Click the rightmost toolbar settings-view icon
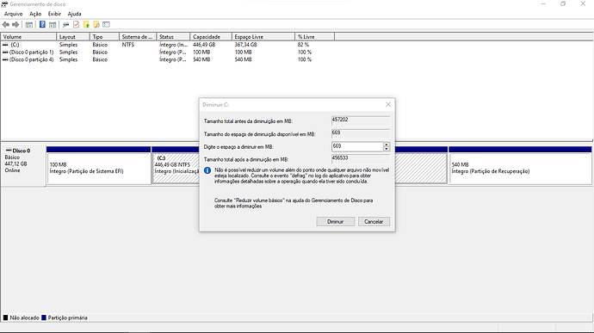This screenshot has width=594, height=333. pos(106,25)
